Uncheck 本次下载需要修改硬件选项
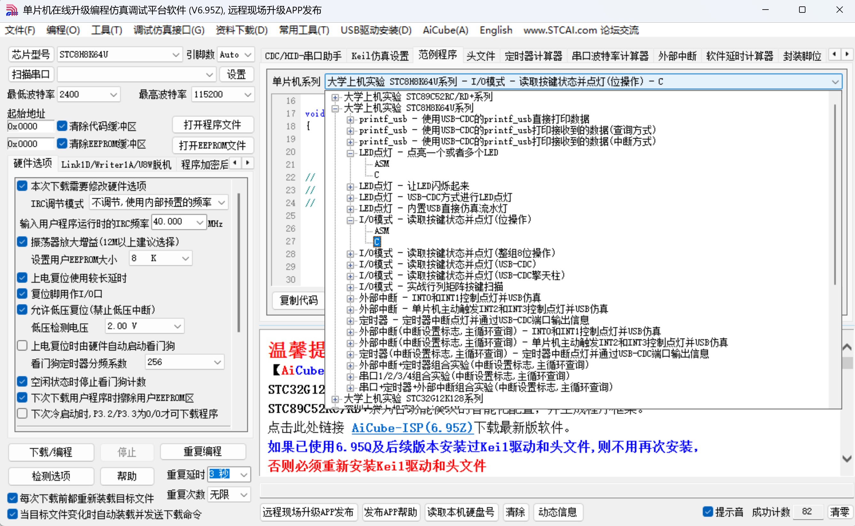The height and width of the screenshot is (526, 855). click(x=22, y=186)
